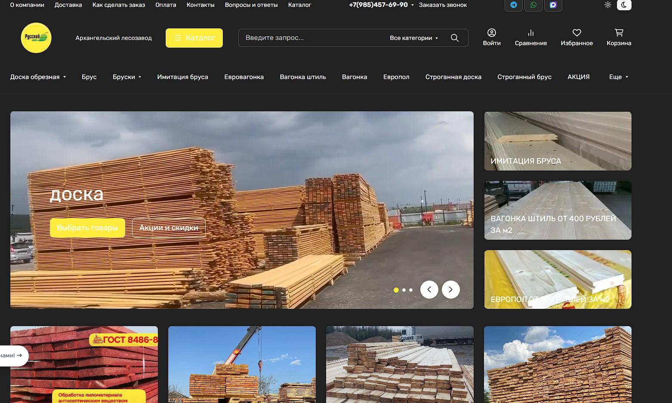Click the shopping cart icon
Viewport: 672px width, 403px height.
click(x=619, y=33)
